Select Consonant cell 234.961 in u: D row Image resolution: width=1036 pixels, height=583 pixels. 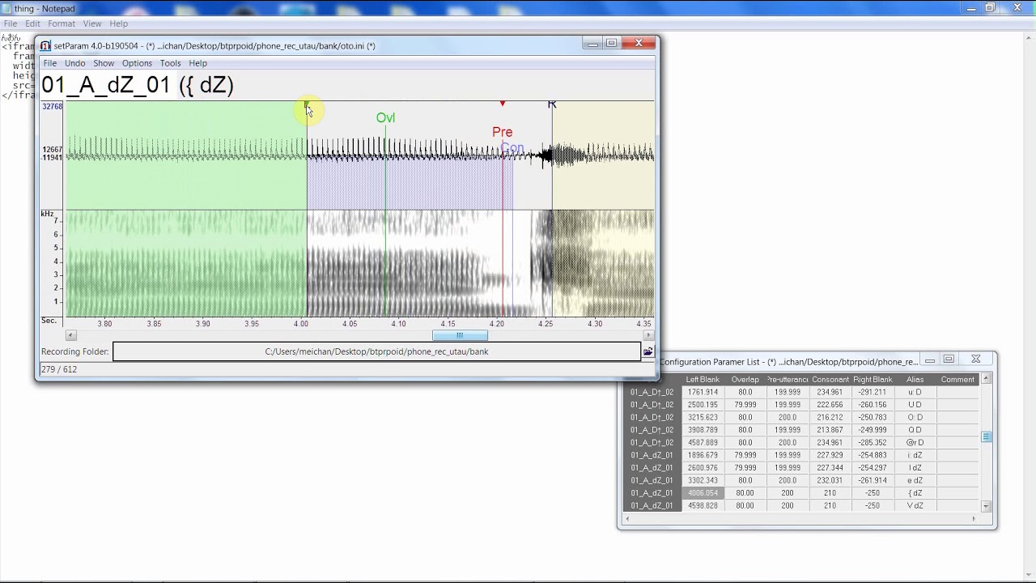click(830, 392)
